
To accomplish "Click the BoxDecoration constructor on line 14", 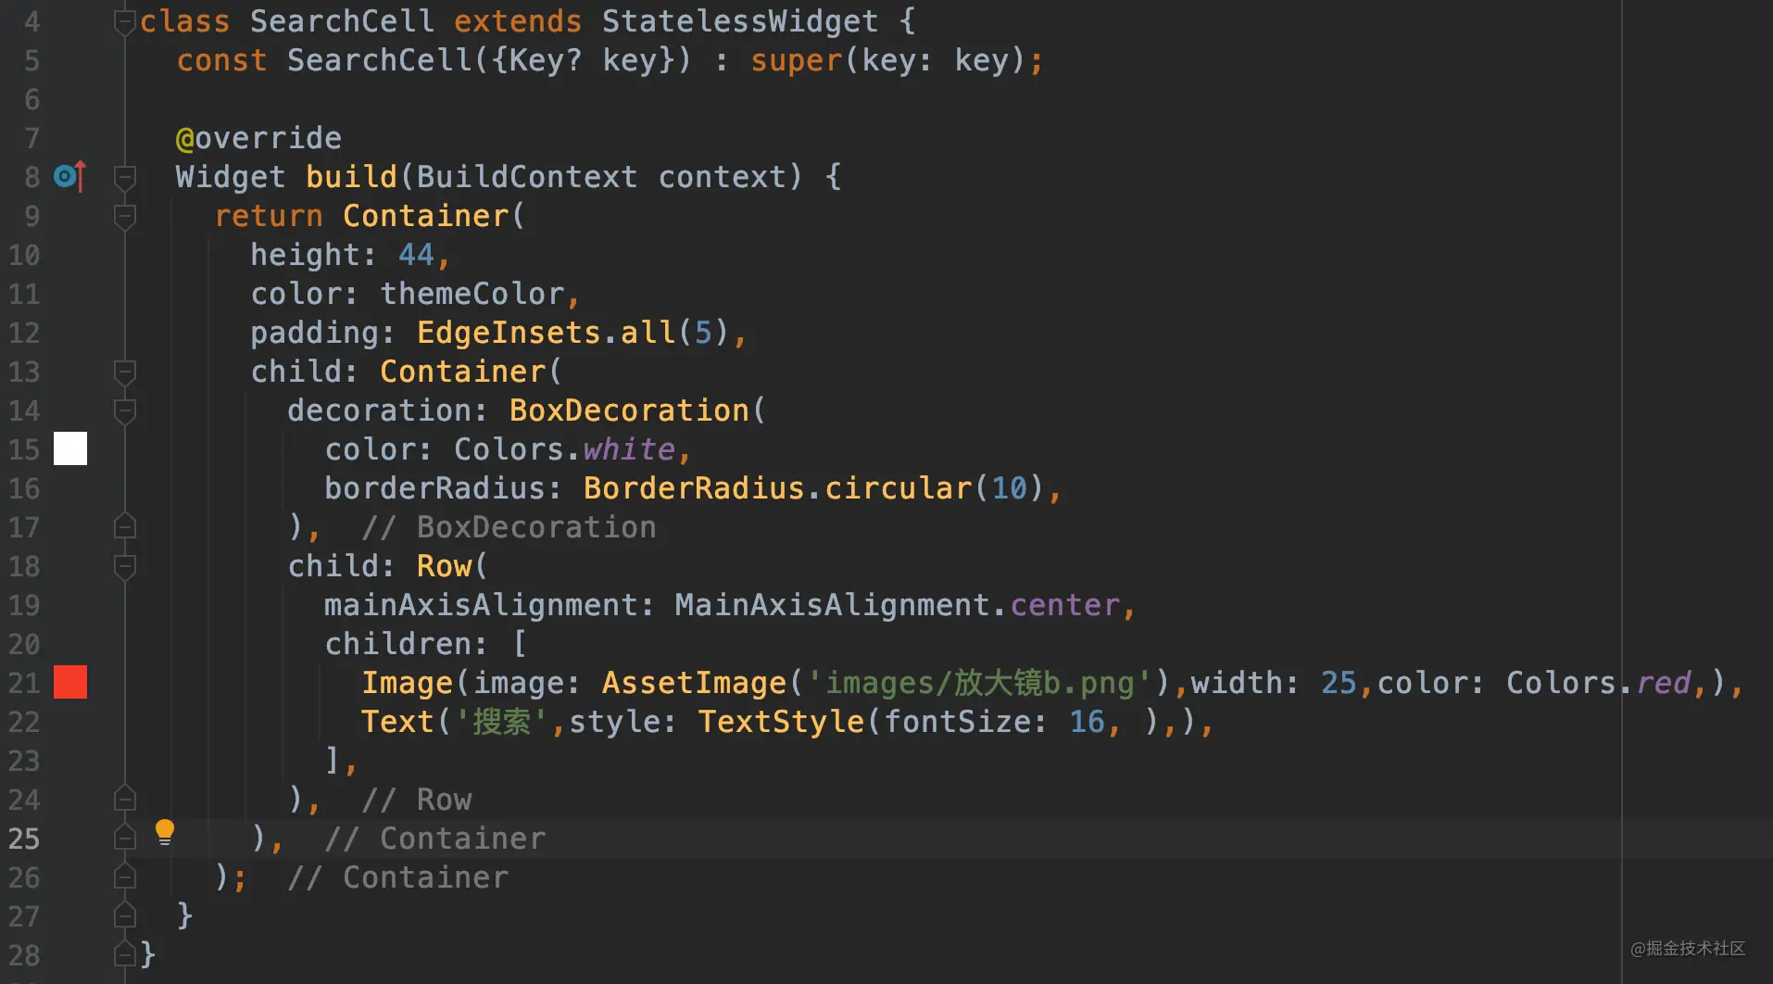I will coord(629,410).
